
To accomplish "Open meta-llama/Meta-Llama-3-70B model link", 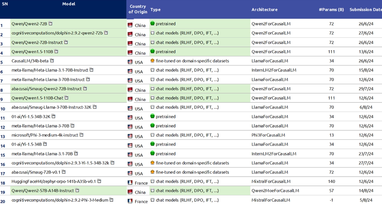I will tap(40, 126).
